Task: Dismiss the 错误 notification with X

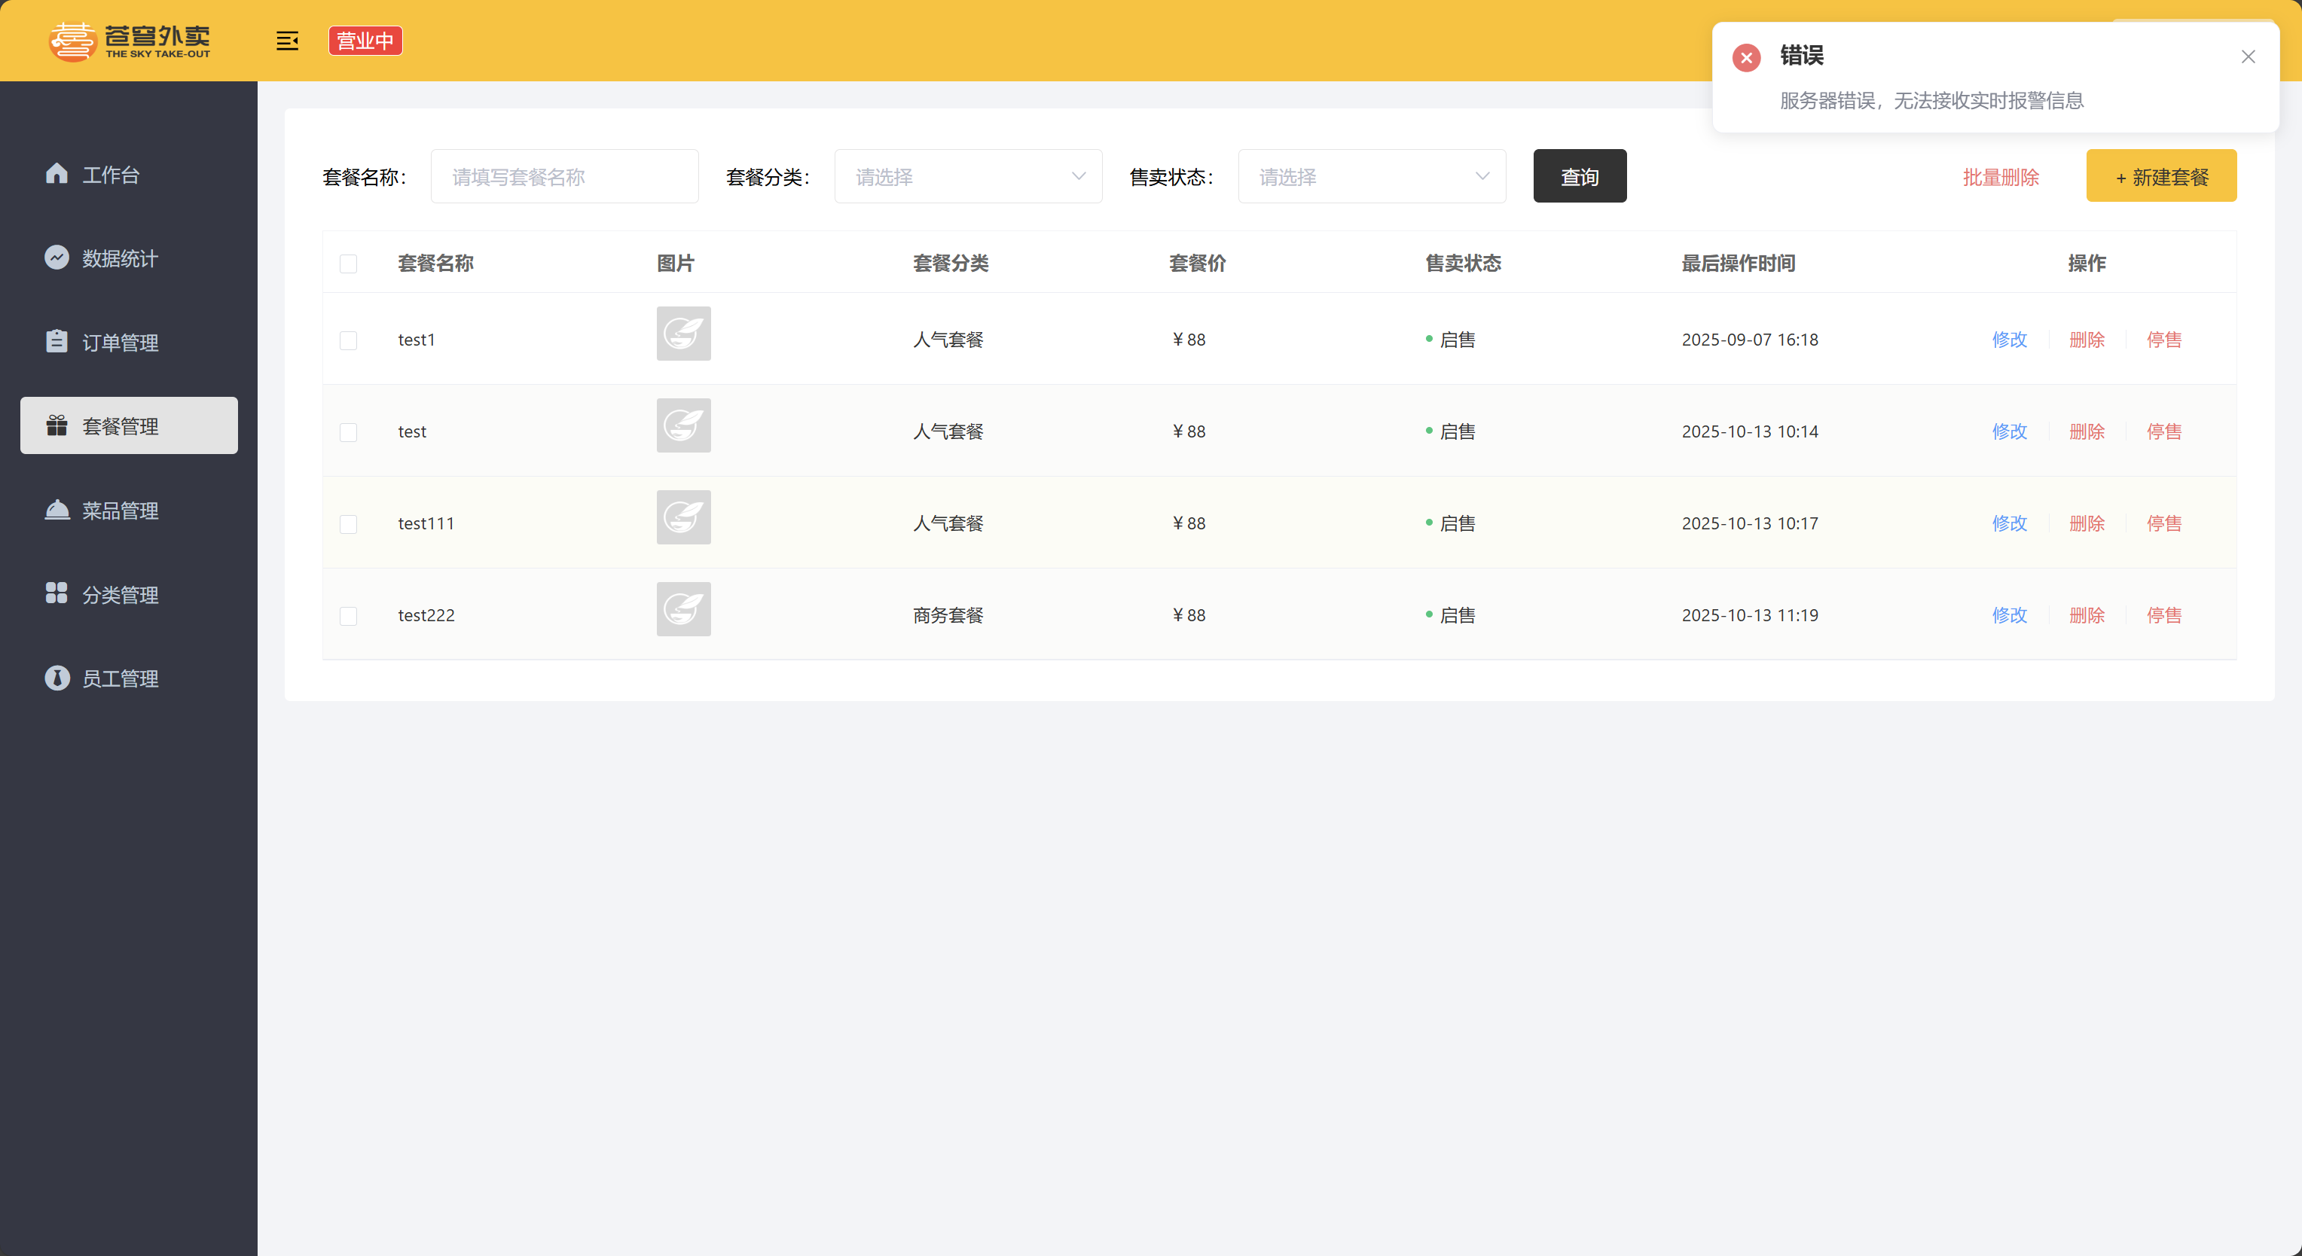Action: [2248, 57]
